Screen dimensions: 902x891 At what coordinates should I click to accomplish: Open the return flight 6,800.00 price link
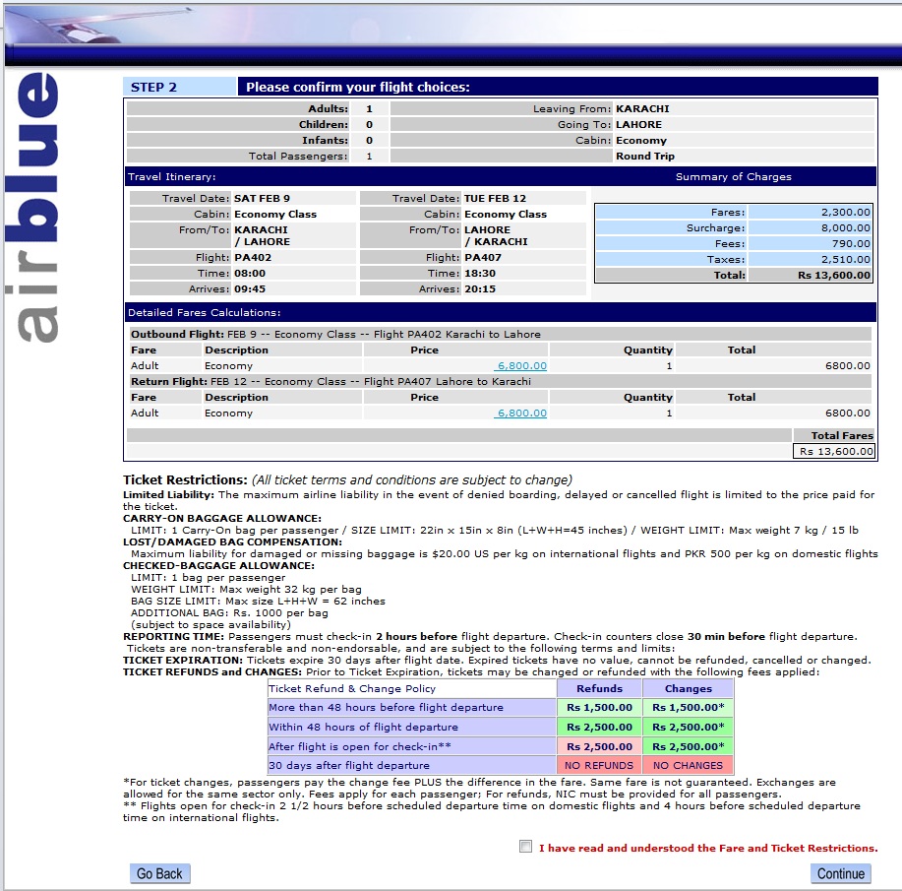coord(521,414)
